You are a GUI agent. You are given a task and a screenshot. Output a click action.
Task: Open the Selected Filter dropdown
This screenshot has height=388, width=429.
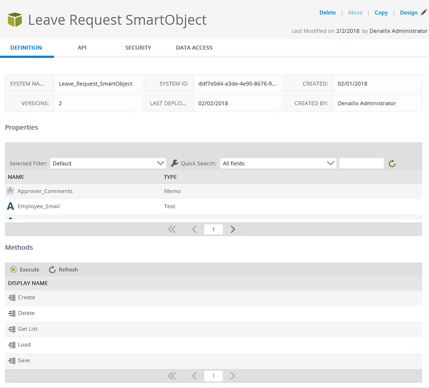(108, 163)
